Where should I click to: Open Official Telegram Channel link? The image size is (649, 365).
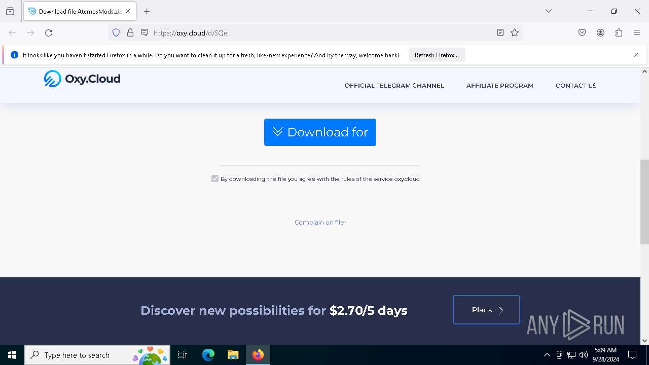click(394, 86)
